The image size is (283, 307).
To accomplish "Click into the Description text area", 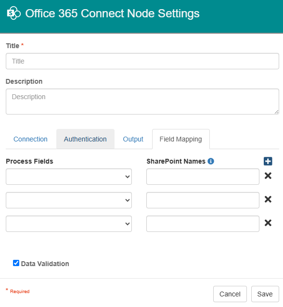I will pos(142,102).
